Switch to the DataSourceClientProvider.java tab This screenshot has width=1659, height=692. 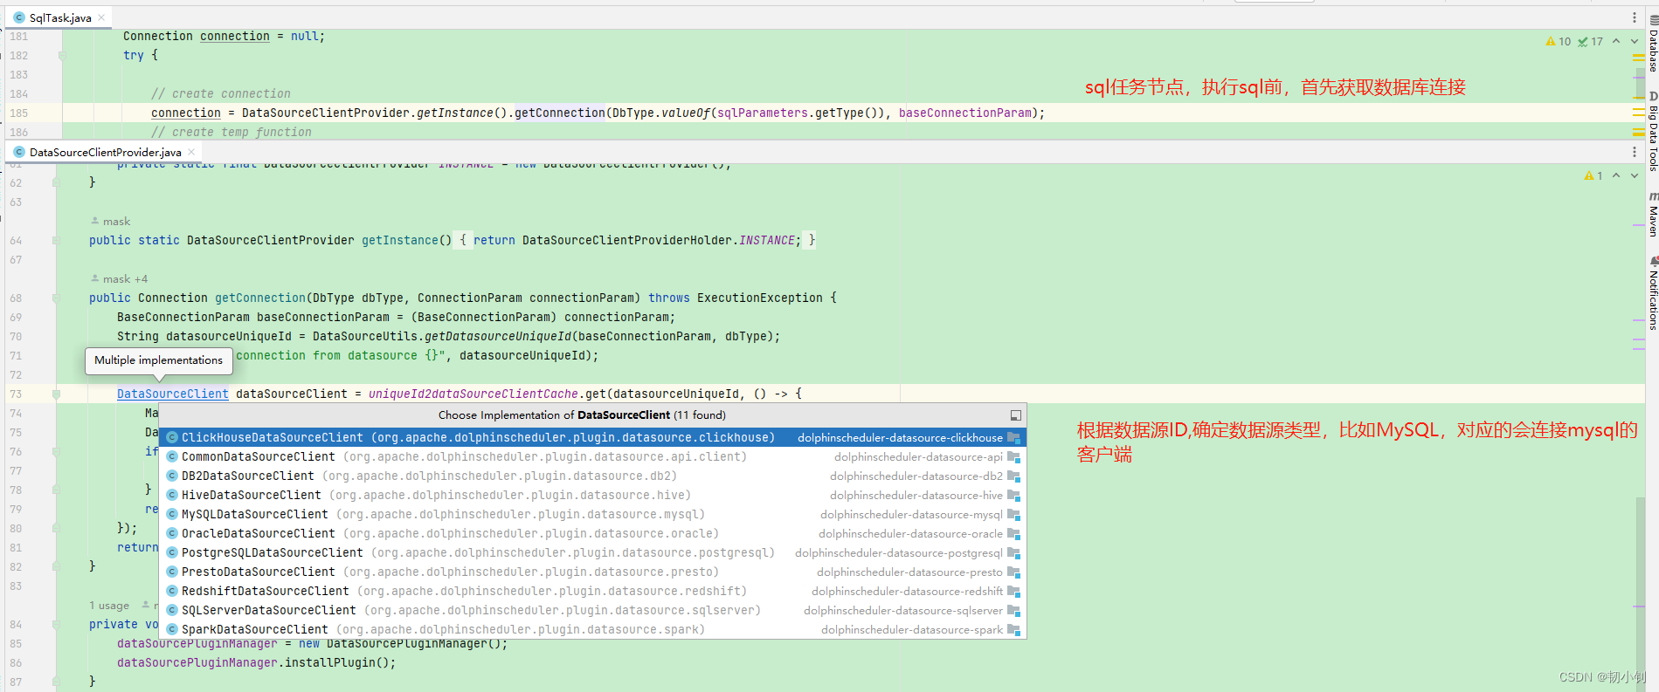(x=105, y=152)
